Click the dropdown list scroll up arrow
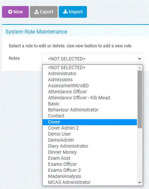 [x=140, y=68]
